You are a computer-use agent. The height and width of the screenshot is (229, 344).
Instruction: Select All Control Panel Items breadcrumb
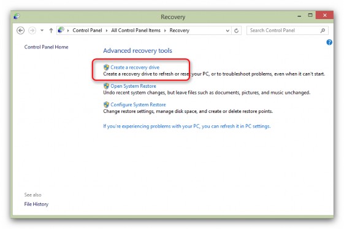click(x=136, y=30)
